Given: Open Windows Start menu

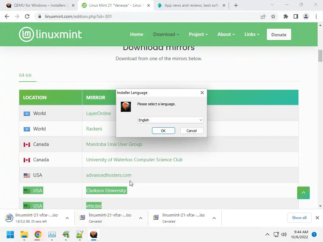Looking at the screenshot, I should pos(10,234).
